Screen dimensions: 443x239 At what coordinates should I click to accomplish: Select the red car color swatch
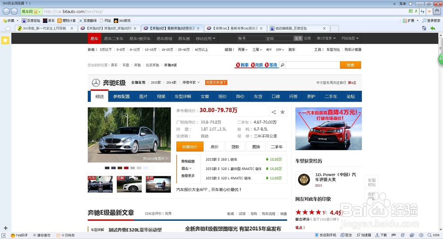click(126, 168)
